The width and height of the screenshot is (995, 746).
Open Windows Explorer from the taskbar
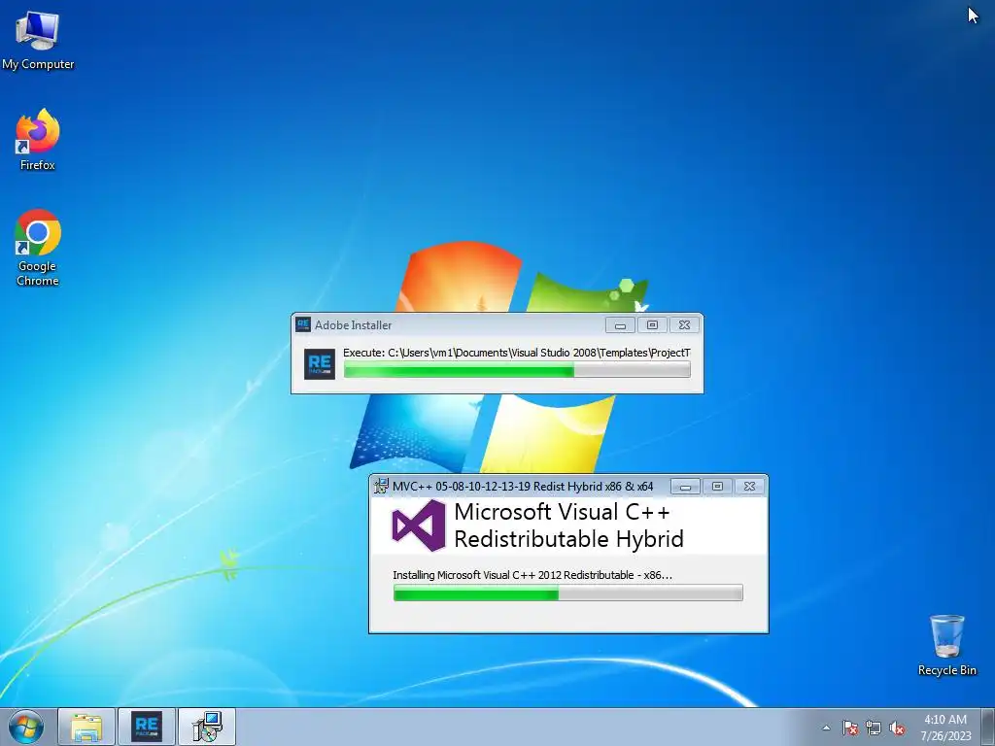[x=86, y=727]
